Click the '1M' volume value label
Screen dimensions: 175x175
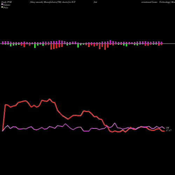168,128
